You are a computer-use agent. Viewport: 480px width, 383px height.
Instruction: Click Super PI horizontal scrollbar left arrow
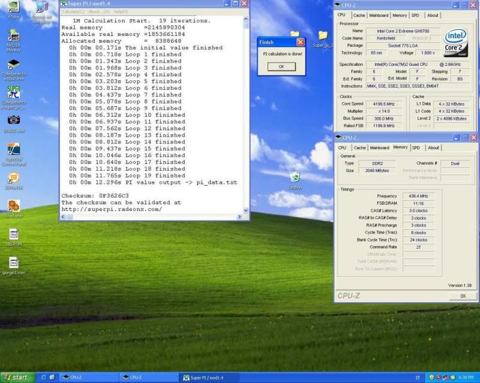(64, 217)
